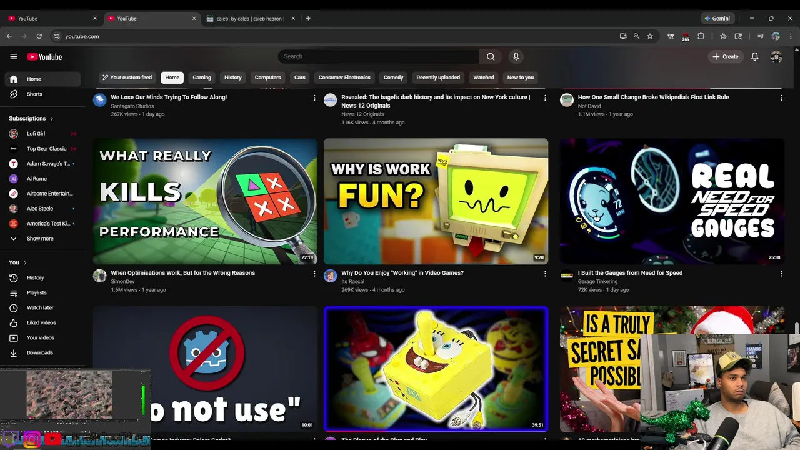Open Garage Tinkering channel name link
Image resolution: width=800 pixels, height=450 pixels.
[597, 282]
